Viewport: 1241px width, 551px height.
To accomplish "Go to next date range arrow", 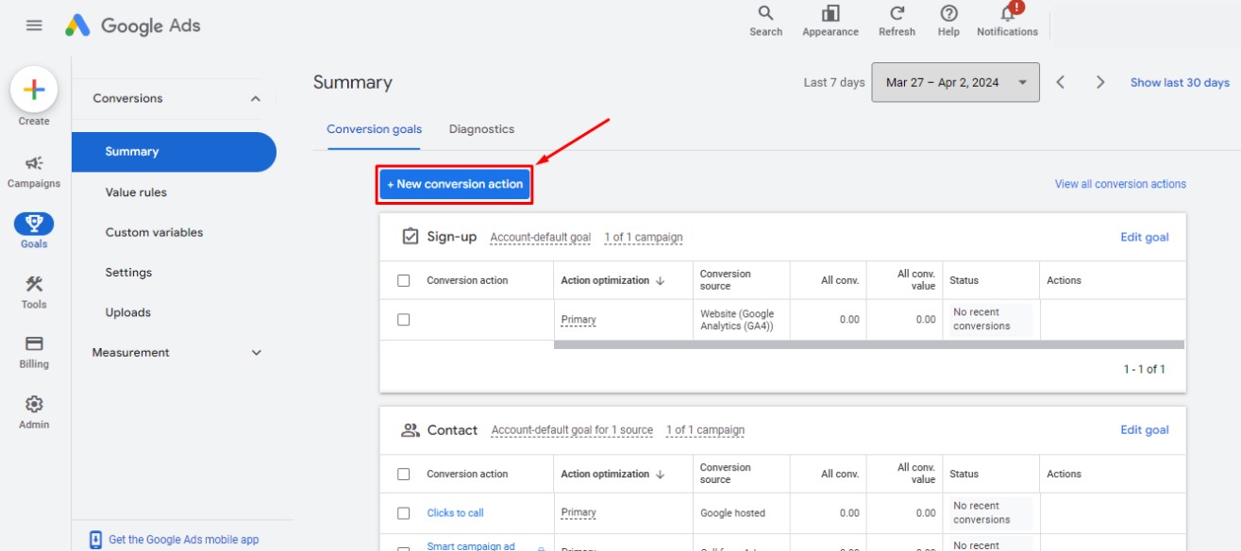I will (x=1100, y=82).
